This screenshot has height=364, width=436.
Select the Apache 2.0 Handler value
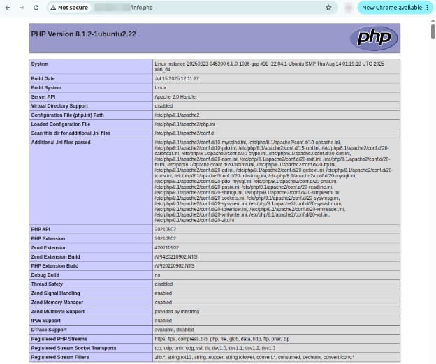pos(176,97)
